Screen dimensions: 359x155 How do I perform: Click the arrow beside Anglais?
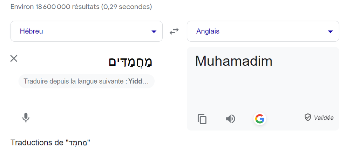330,32
